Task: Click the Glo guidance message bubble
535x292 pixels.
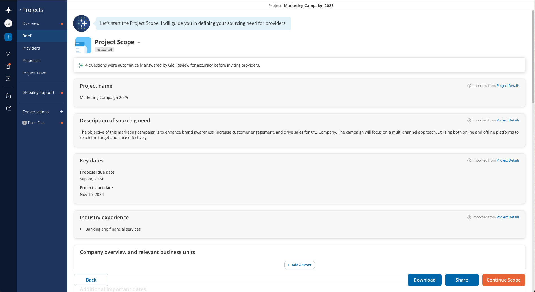Action: tap(193, 23)
